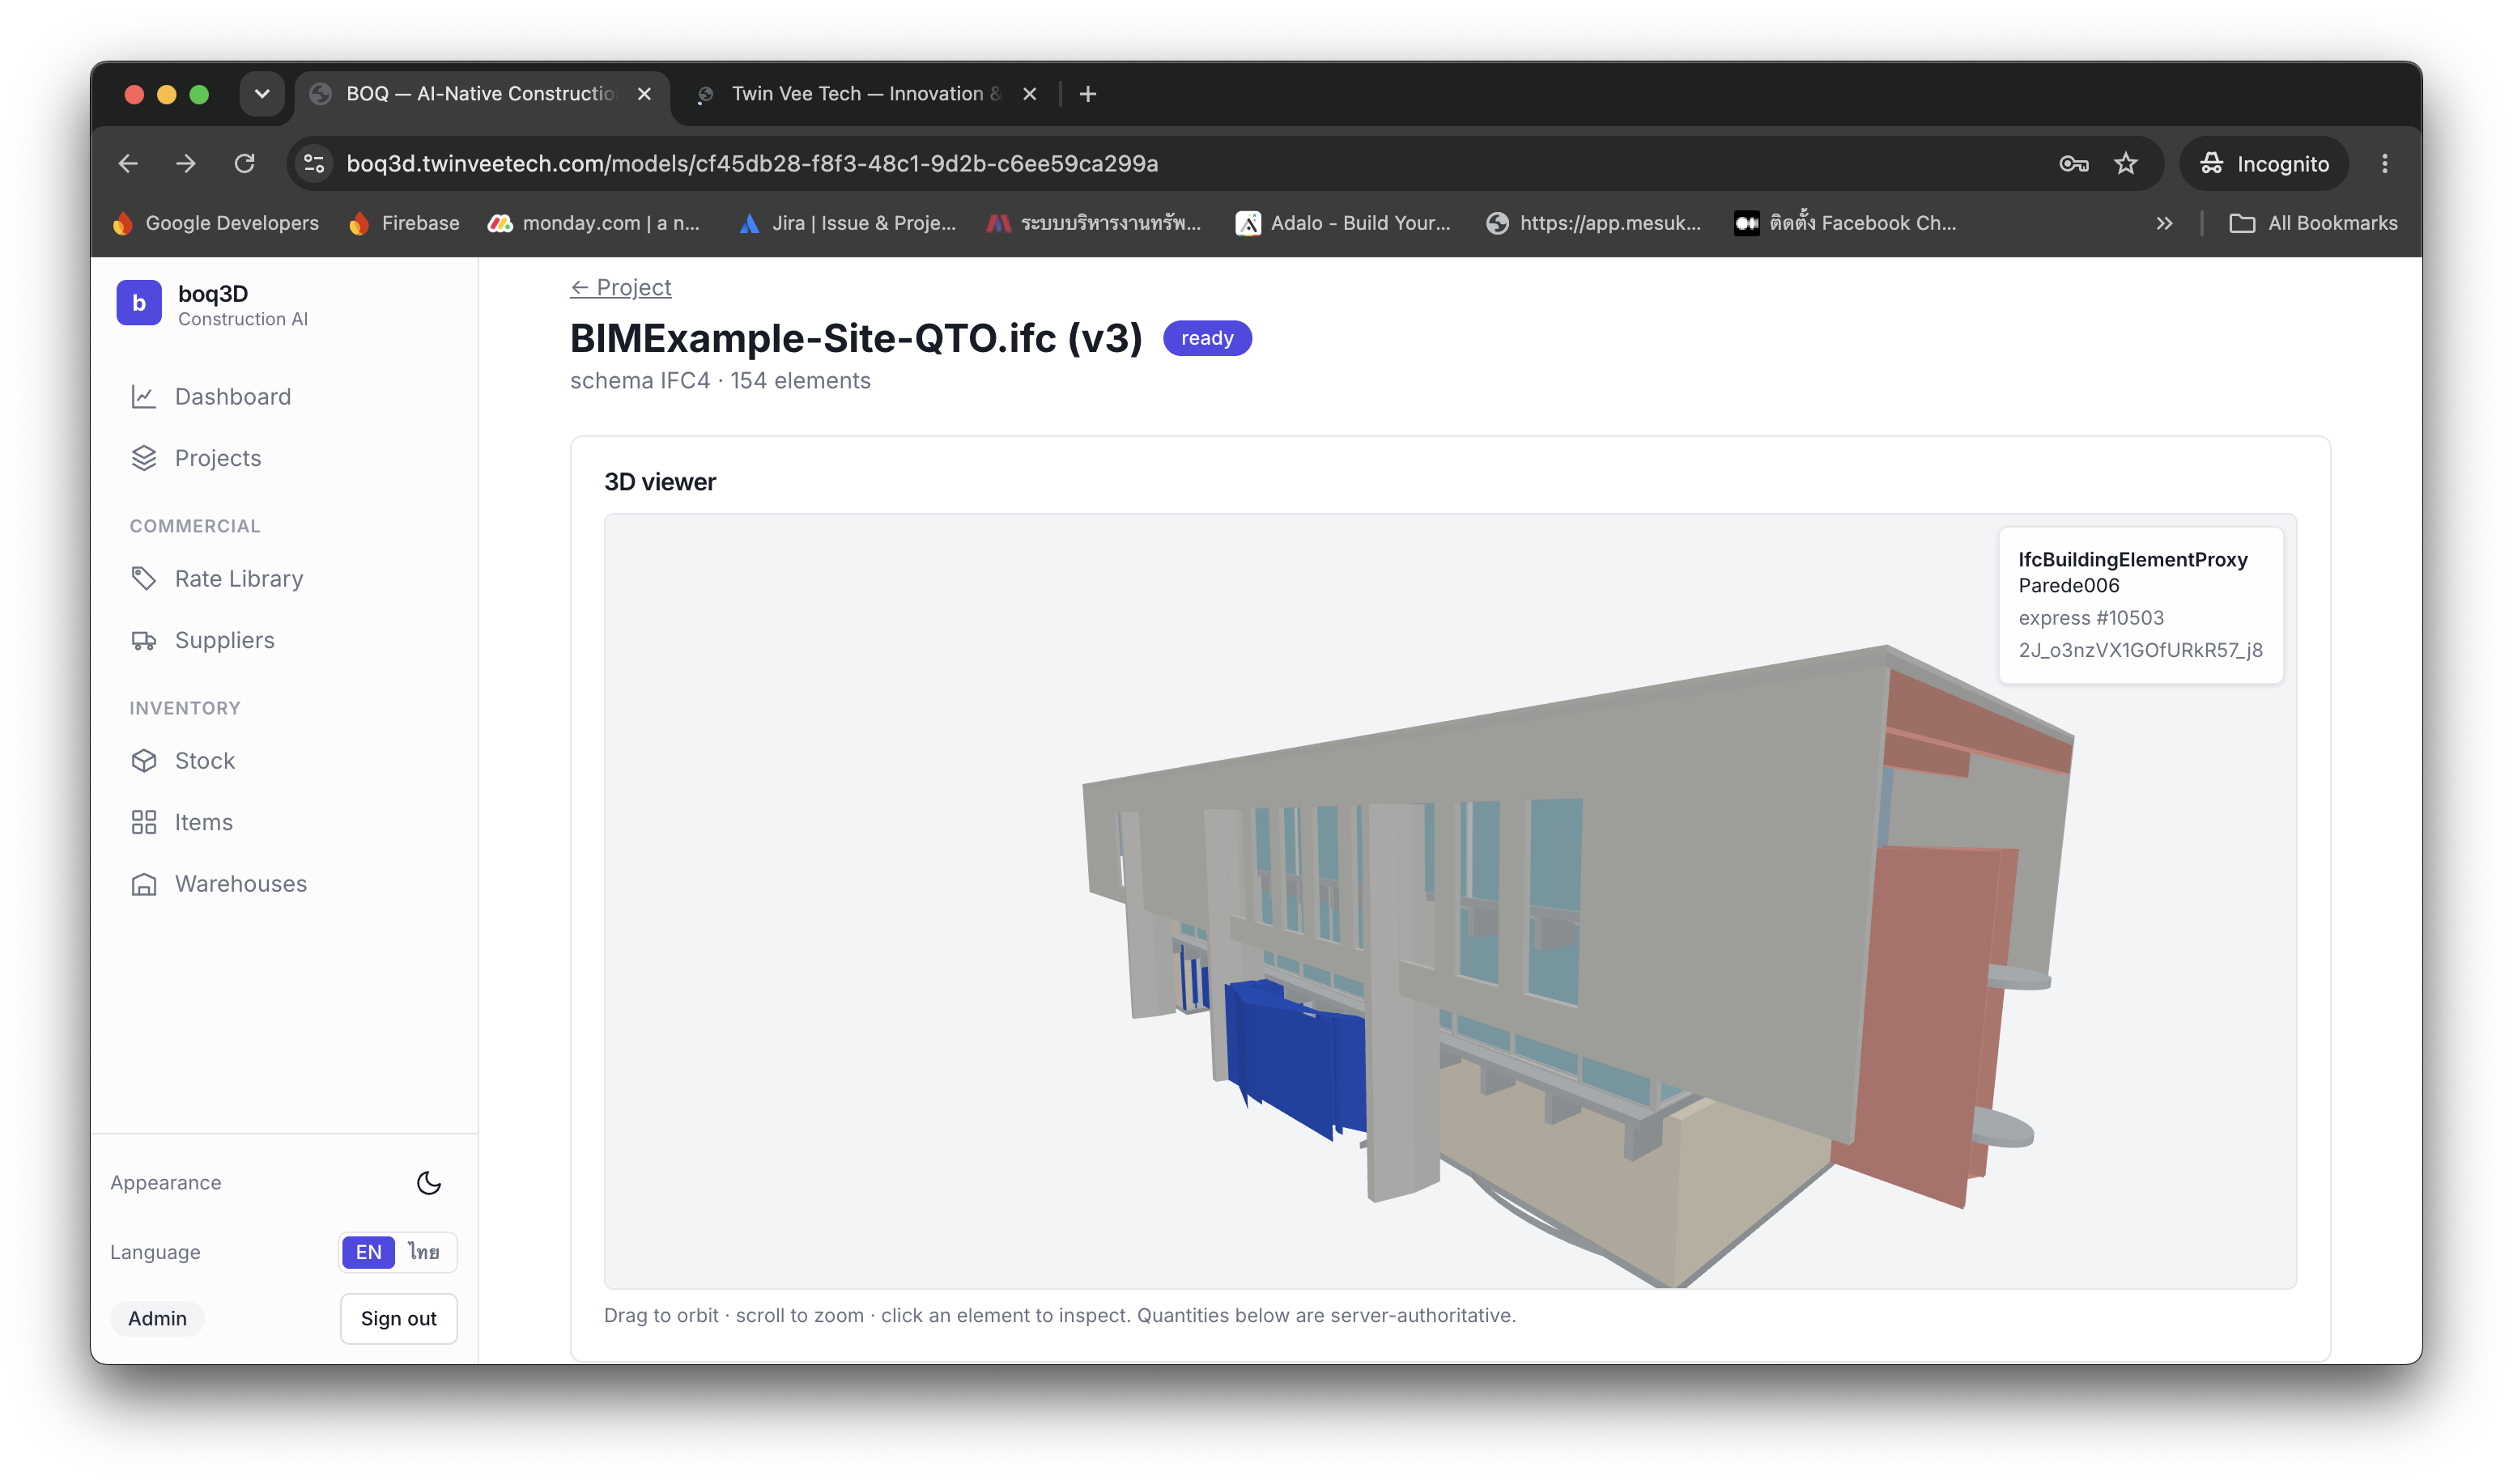Click the Suppliers truck icon
The image size is (2513, 1484).
[x=144, y=640]
